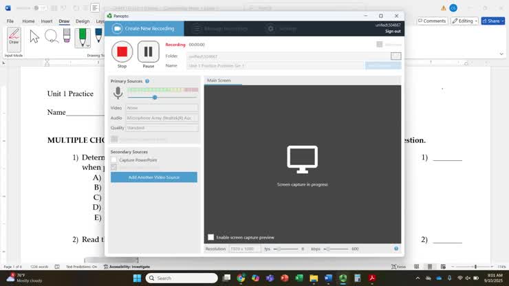Viewport: 509px width, 286px height.
Task: Toggle the Webcast checkbox
Action: pos(380,45)
